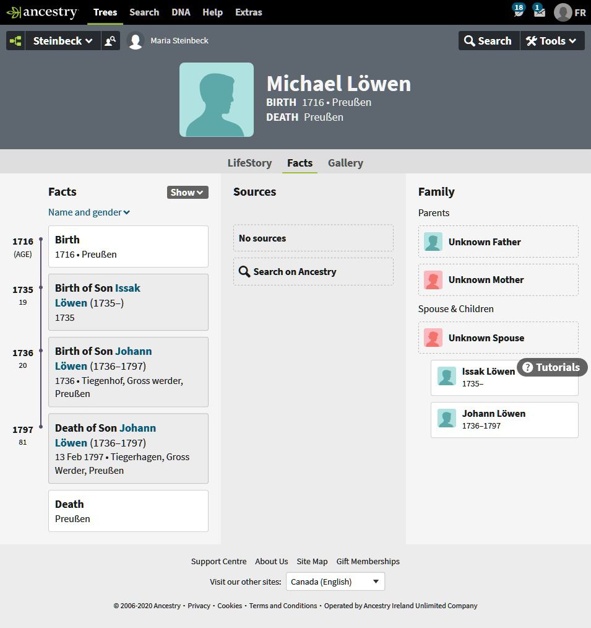Click the invite people icon beside Steinbeck

click(110, 41)
